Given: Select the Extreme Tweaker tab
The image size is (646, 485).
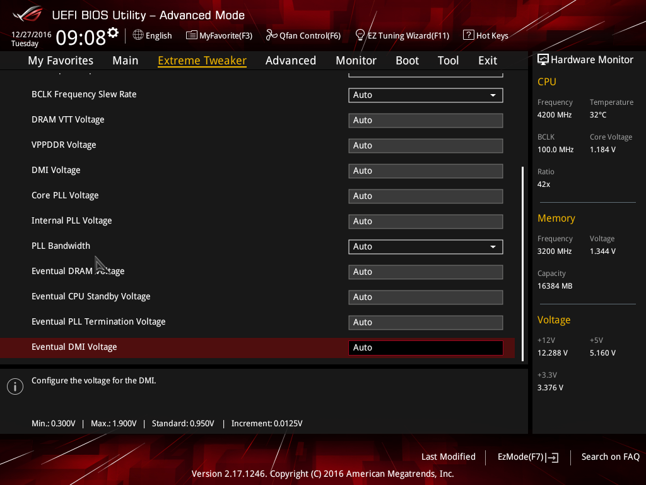Looking at the screenshot, I should pyautogui.click(x=203, y=61).
